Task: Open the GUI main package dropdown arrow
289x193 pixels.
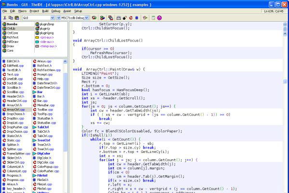Action: [x=53, y=18]
